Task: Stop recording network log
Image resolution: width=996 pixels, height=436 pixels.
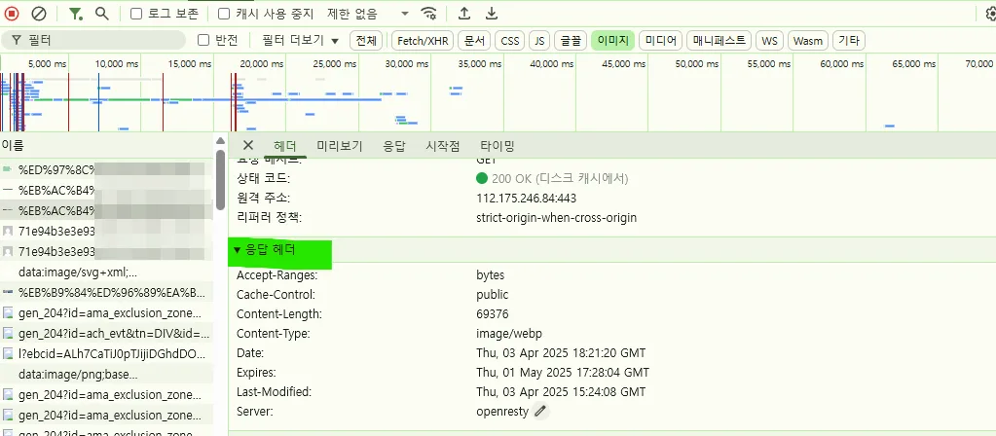Action: coord(13,14)
